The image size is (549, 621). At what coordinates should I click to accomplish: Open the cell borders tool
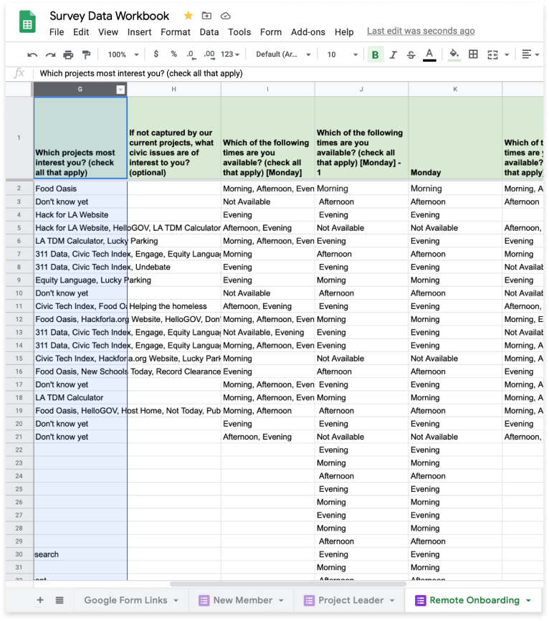473,54
